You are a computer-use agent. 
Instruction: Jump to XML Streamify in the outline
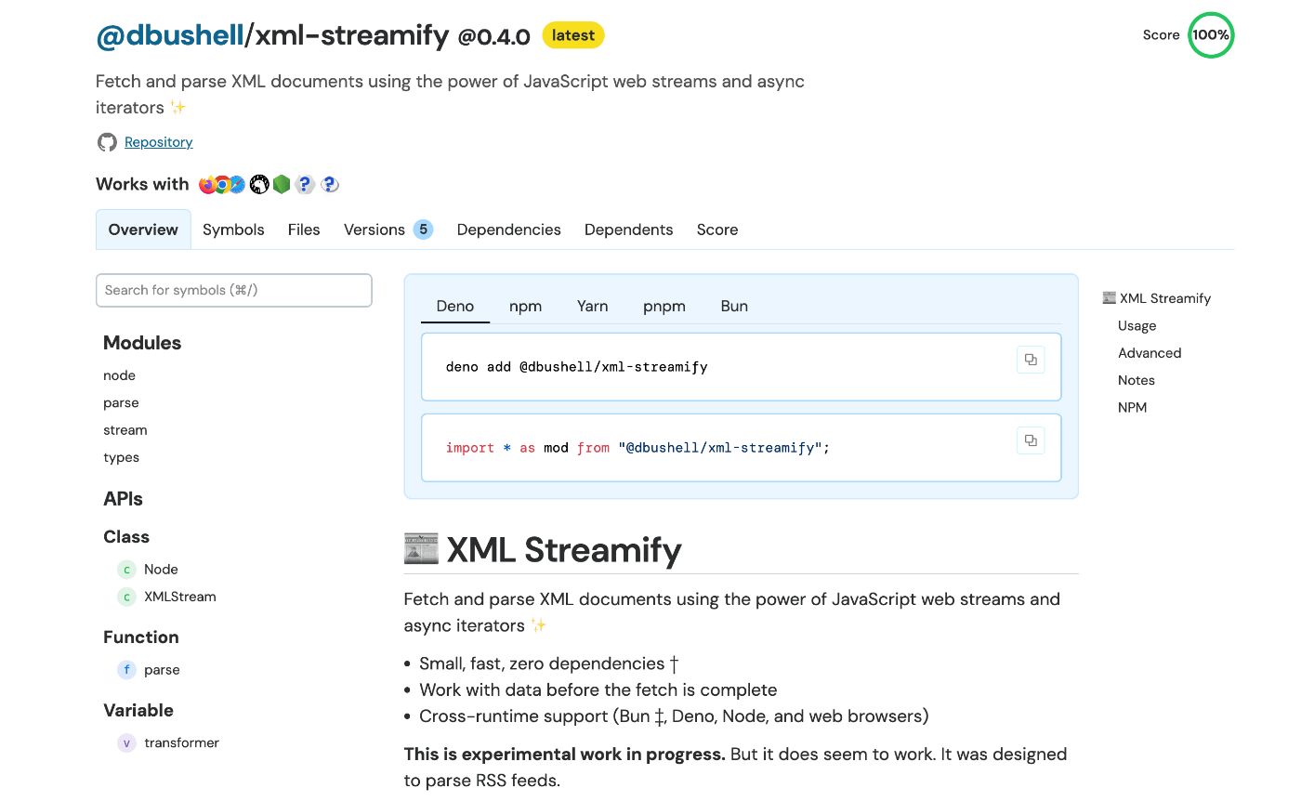(1165, 298)
